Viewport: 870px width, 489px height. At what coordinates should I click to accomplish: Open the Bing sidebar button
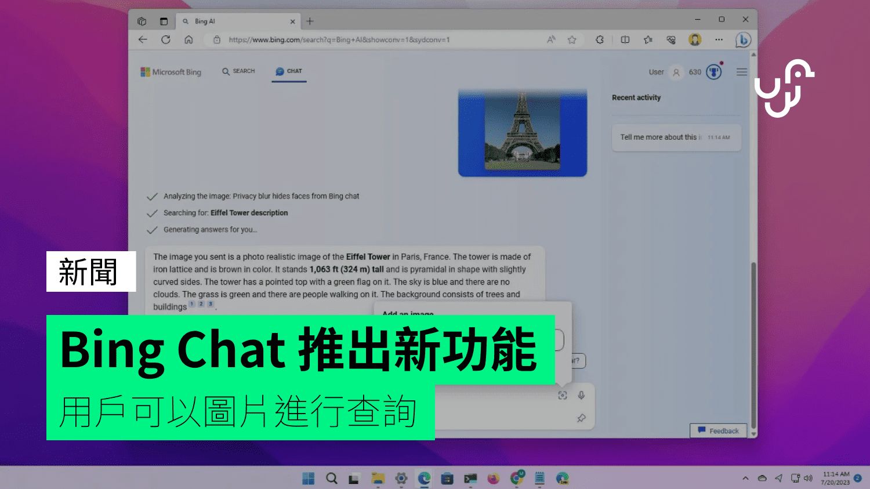click(743, 39)
